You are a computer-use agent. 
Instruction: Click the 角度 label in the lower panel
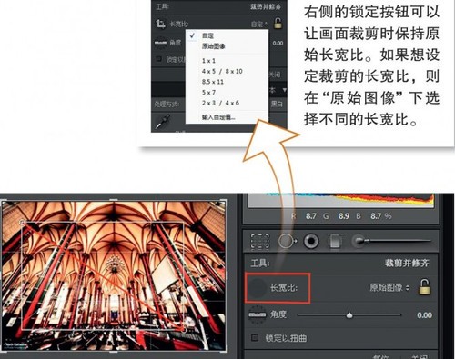tap(278, 314)
